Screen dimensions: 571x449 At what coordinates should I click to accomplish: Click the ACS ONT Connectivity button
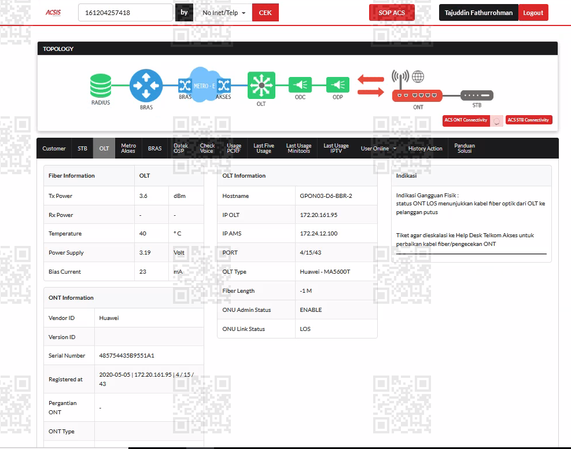coord(466,120)
